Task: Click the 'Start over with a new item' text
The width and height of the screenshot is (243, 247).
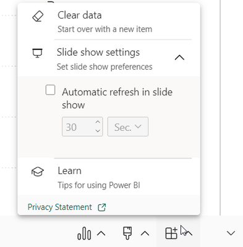Action: [104, 29]
